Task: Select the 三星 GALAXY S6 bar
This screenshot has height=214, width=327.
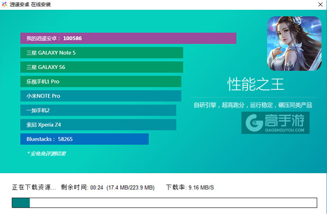Action: click(x=102, y=67)
